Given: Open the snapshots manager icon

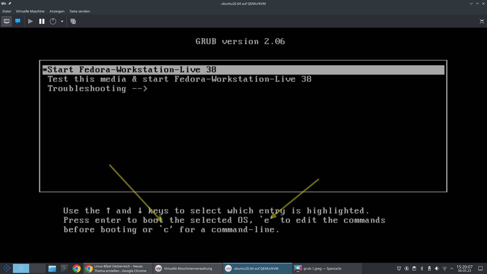Looking at the screenshot, I should 73,21.
